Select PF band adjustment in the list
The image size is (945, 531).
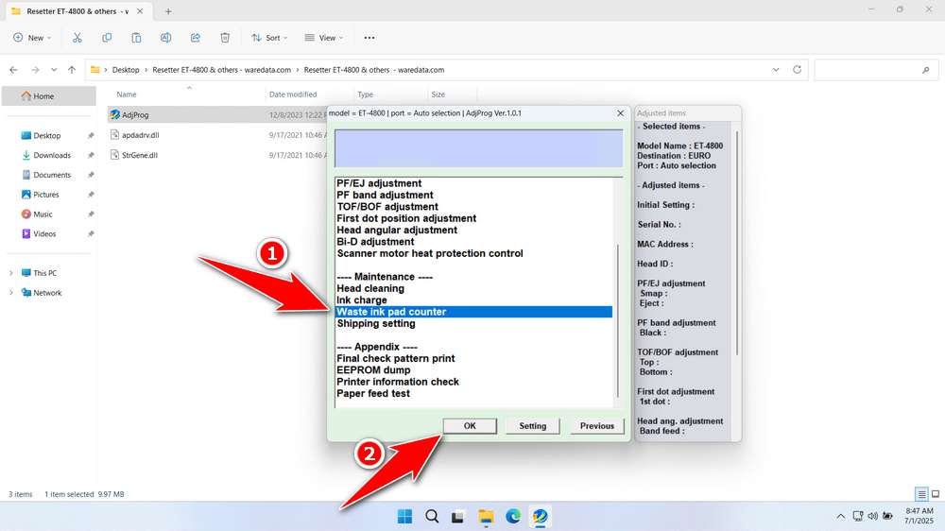pos(385,195)
